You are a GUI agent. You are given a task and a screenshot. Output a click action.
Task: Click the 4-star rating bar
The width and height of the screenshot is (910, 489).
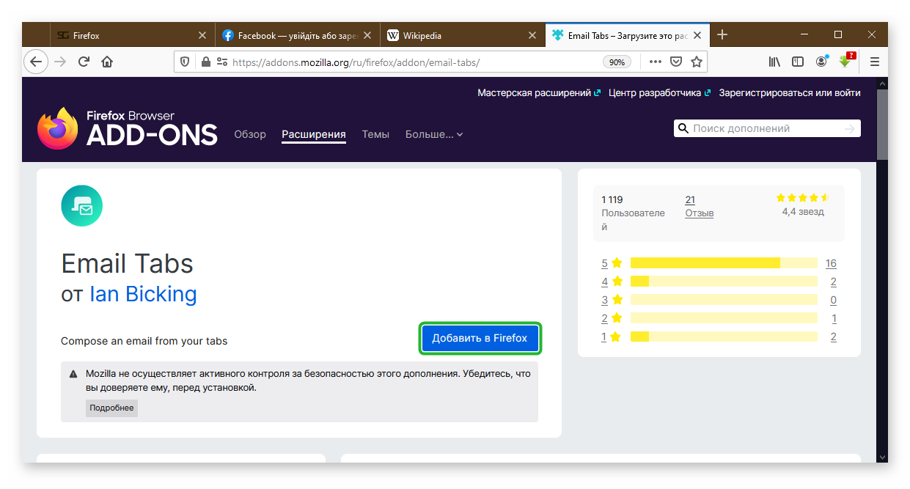tap(724, 282)
